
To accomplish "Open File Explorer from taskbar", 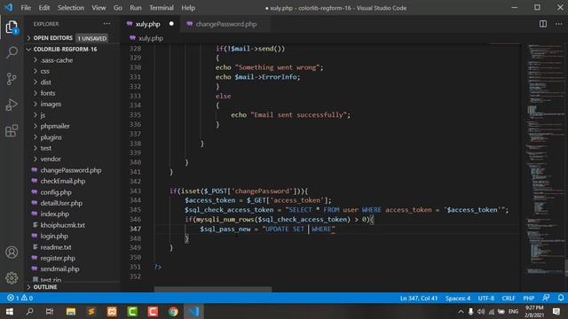I will click(71, 311).
